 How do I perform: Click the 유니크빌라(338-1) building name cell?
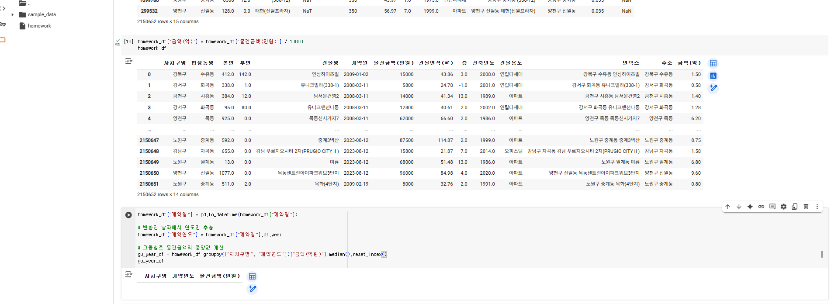319,85
